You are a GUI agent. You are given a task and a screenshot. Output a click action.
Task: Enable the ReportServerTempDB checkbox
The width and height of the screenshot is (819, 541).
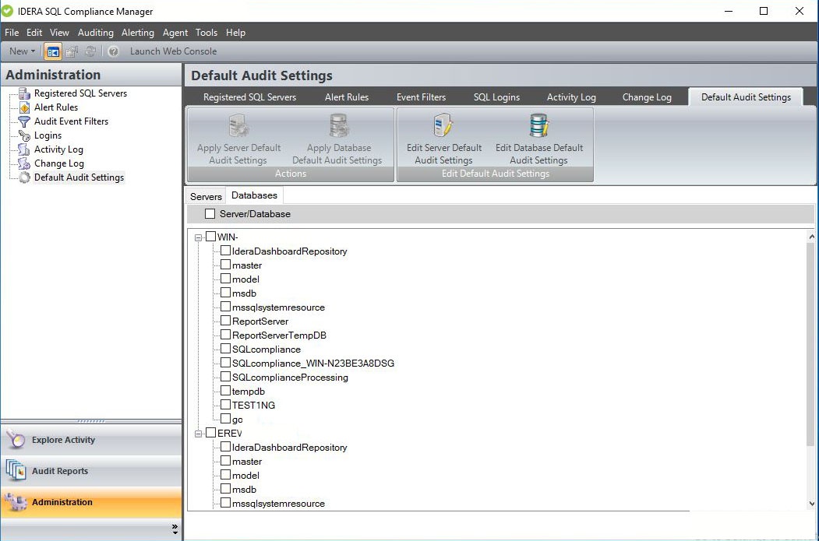(225, 335)
